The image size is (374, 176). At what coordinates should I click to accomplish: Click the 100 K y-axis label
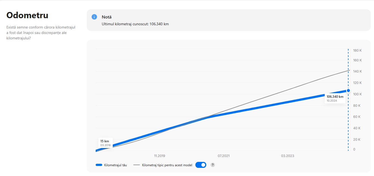357,94
